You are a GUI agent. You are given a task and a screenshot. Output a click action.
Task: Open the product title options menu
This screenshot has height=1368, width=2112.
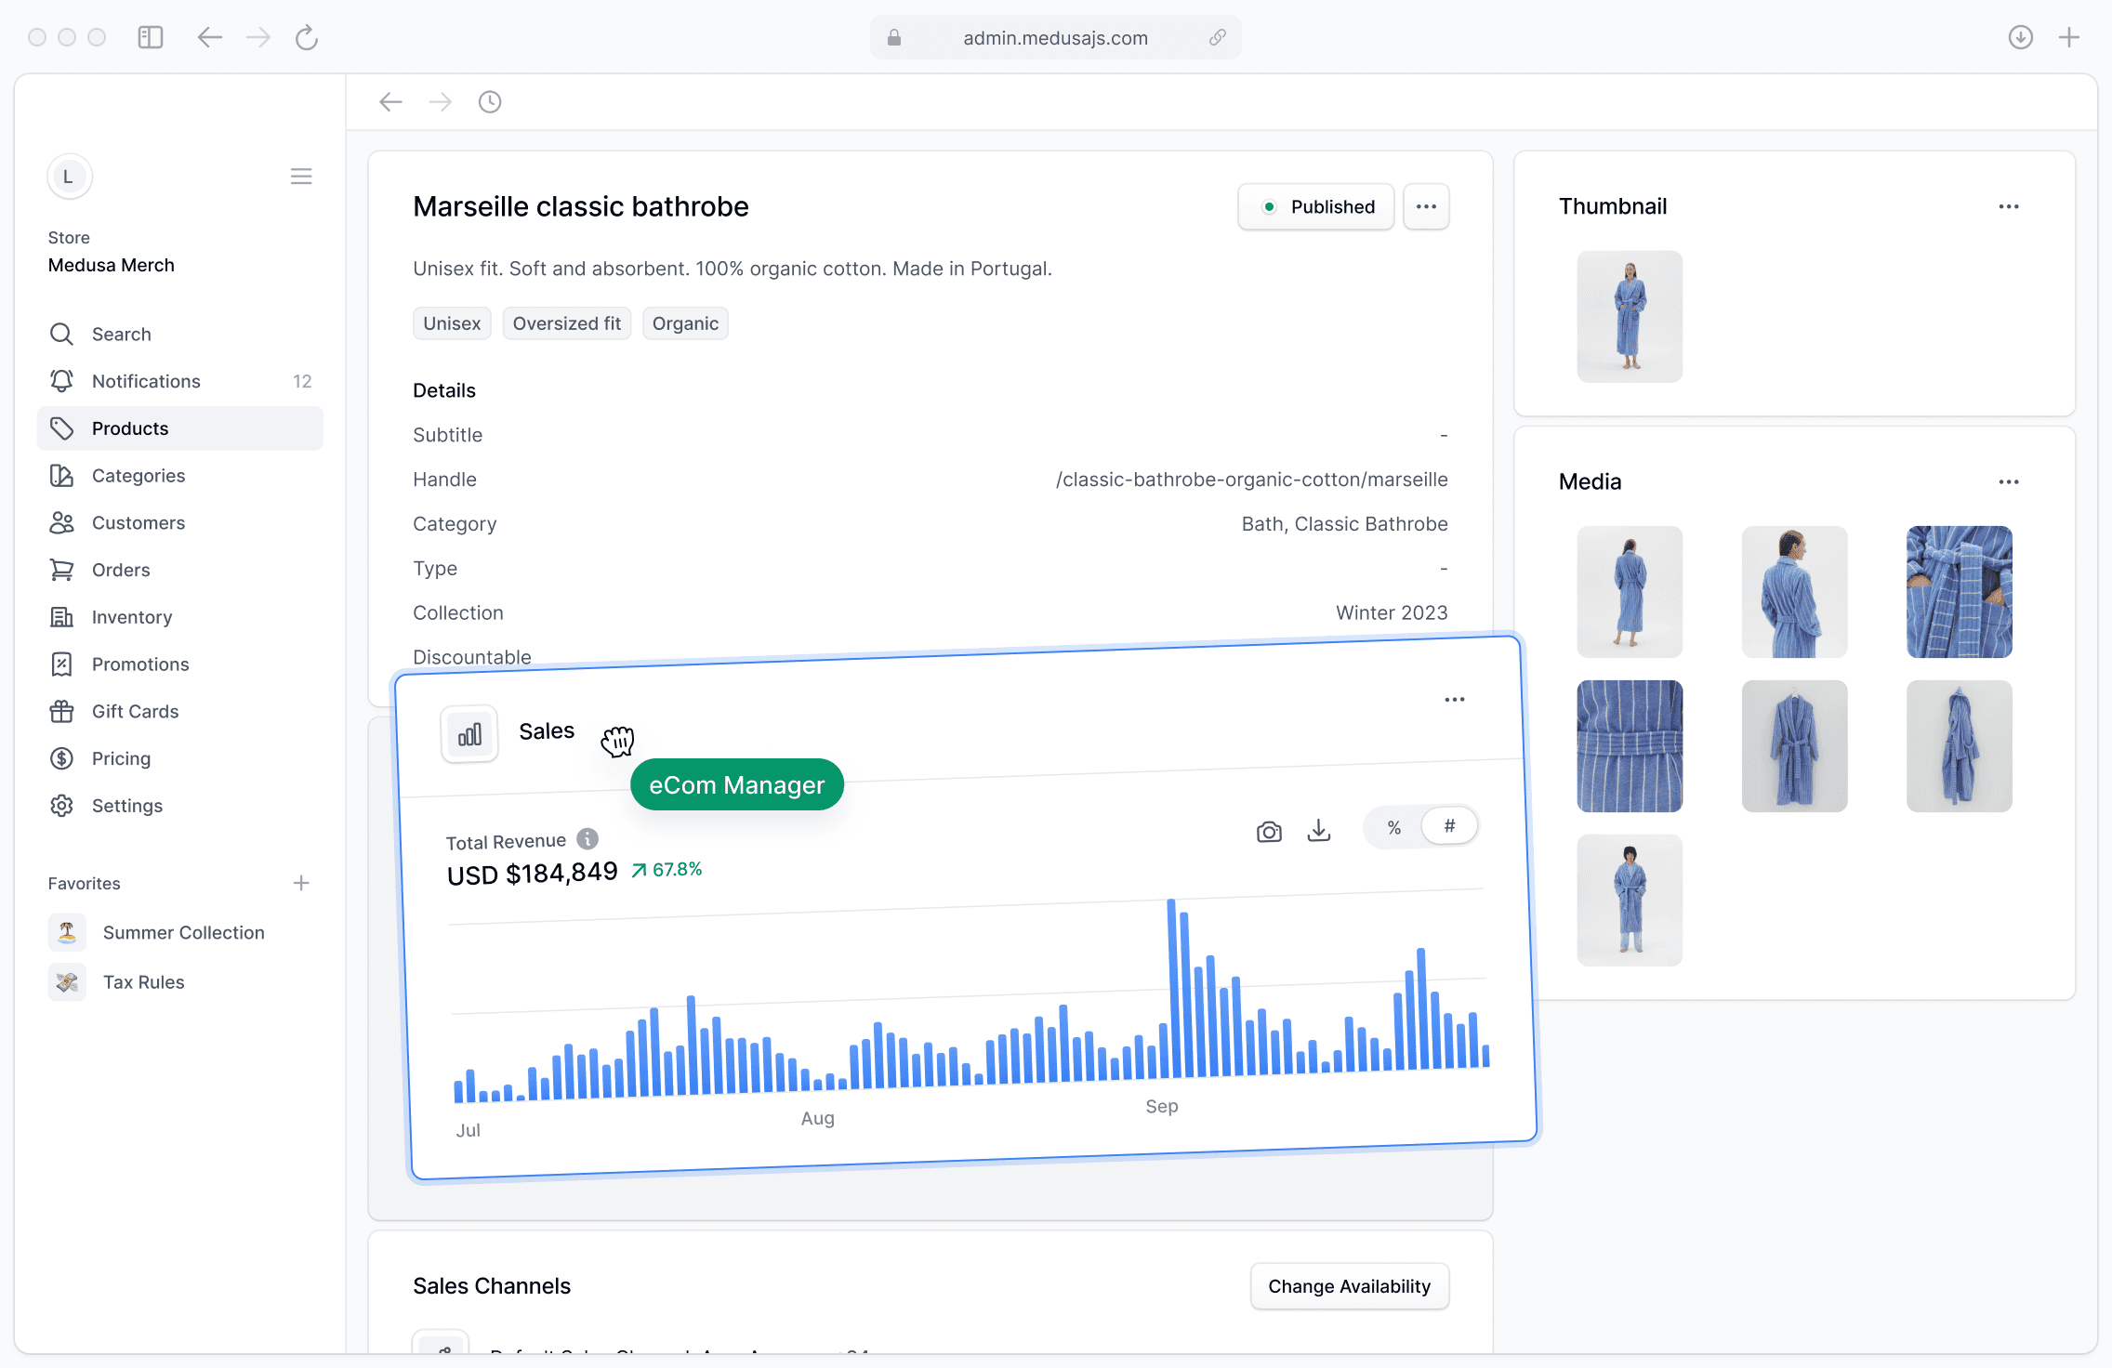pyautogui.click(x=1427, y=206)
